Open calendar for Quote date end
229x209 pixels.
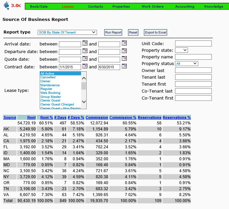tap(124, 58)
